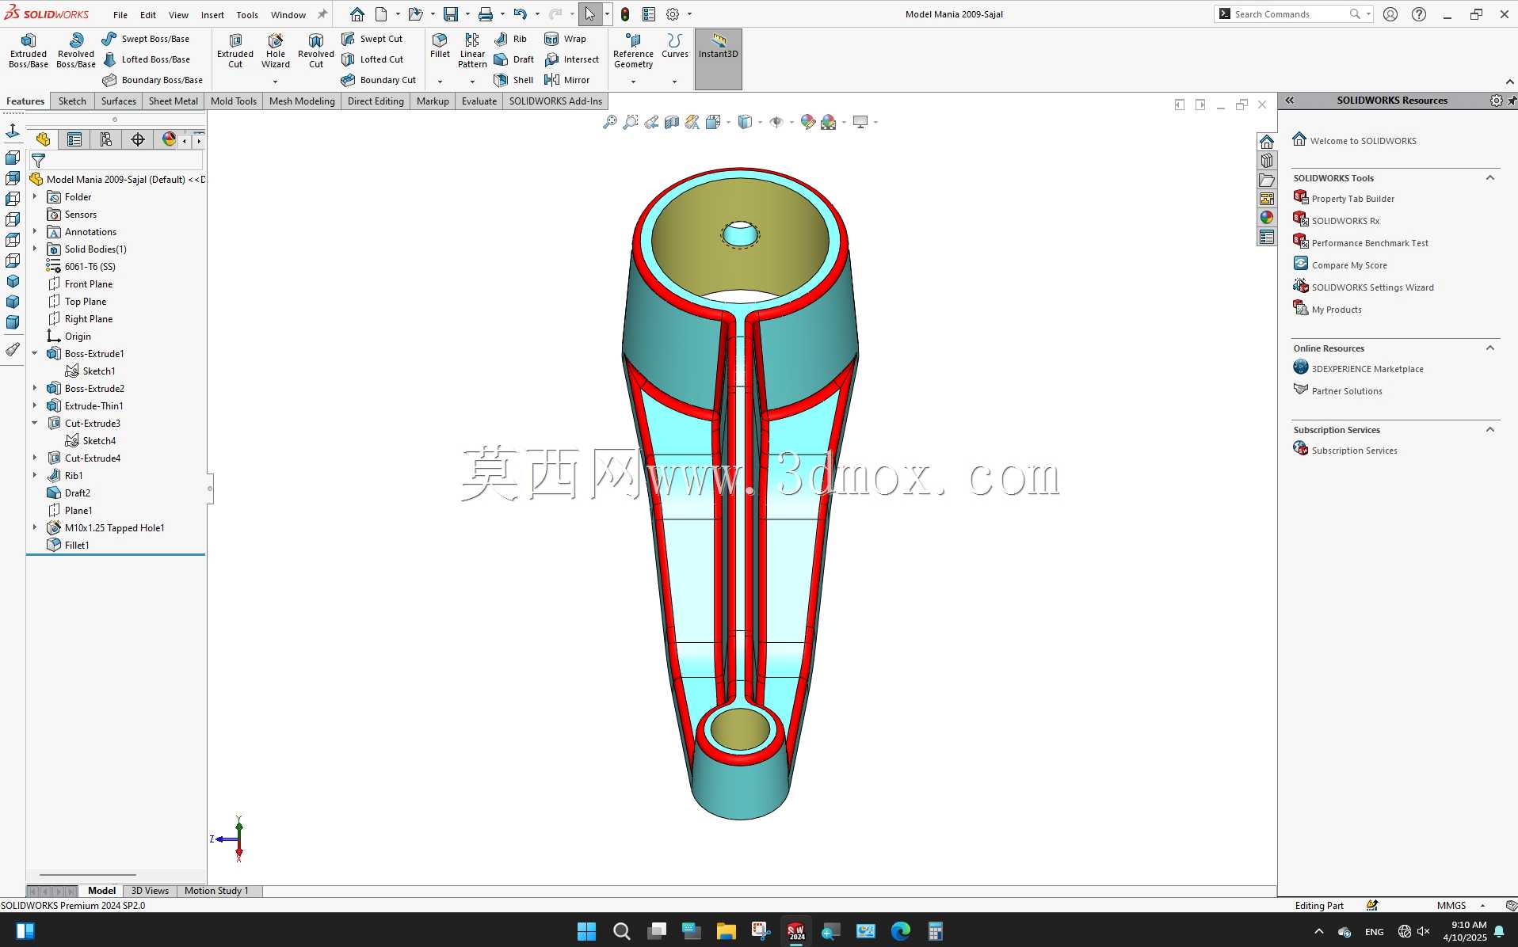Screen dimensions: 1518x947
Task: Expand the Extrude-Thin1 feature
Action: (35, 406)
